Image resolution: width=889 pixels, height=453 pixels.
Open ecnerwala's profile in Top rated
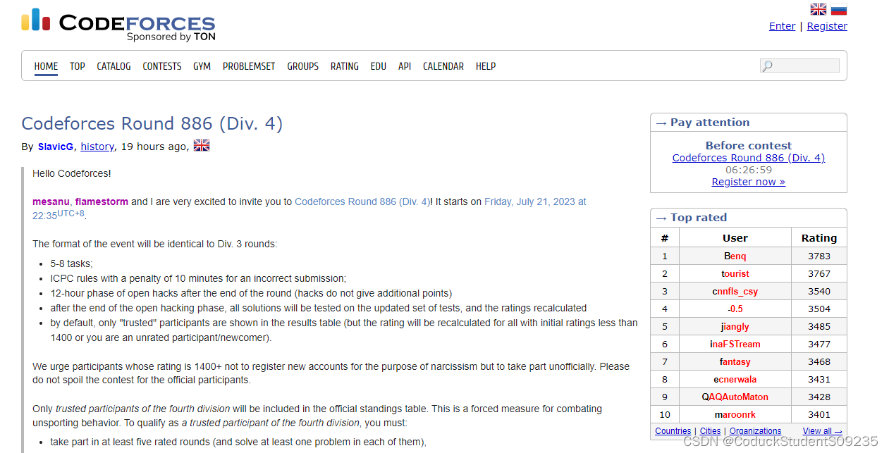pos(735,380)
